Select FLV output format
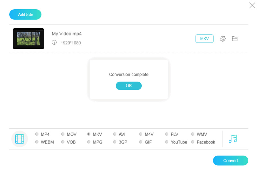Viewport: 257px width, 175px height. click(x=167, y=134)
